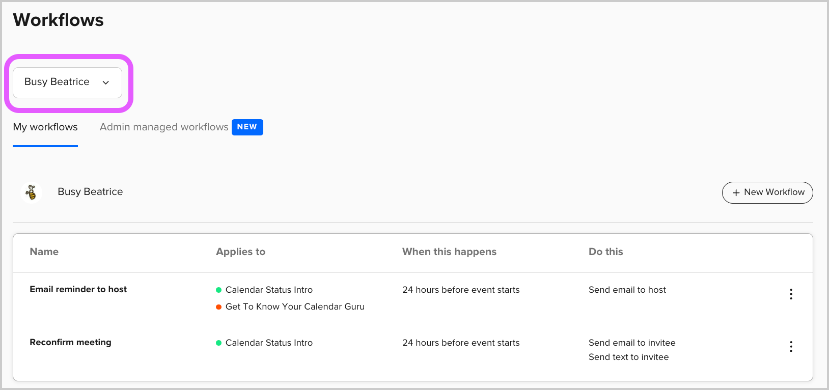Select the My workflows tab
The width and height of the screenshot is (829, 390).
coord(45,127)
